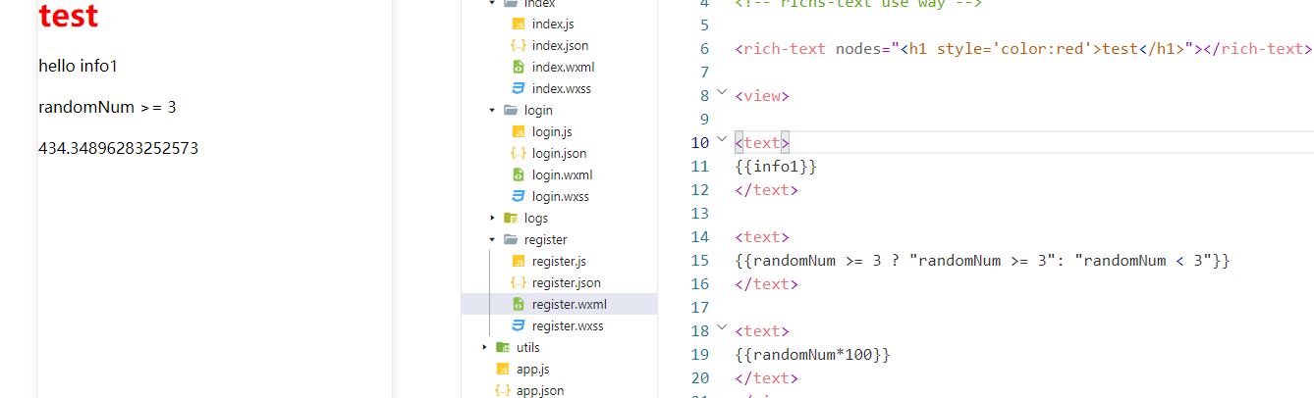
Task: Click the opening <view> tag on line 8
Action: point(762,96)
